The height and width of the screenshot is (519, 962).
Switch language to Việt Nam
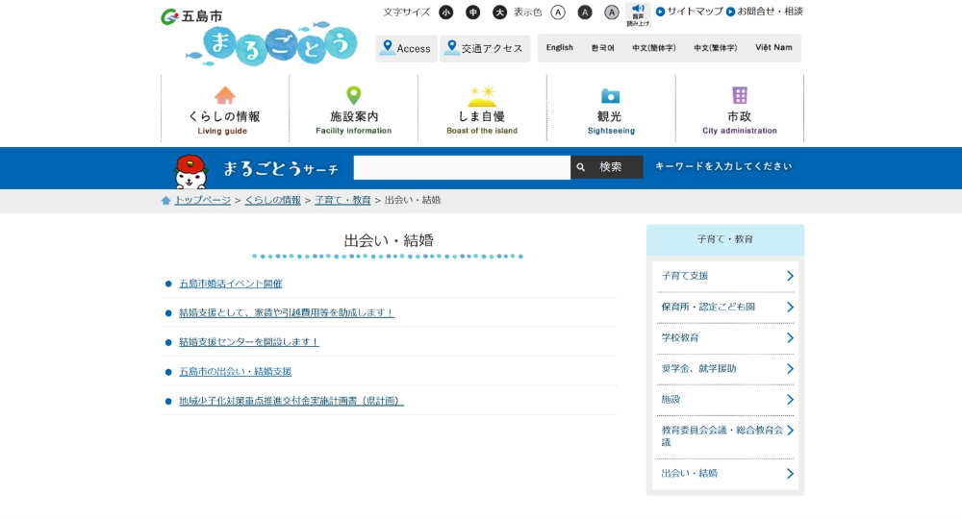tap(773, 48)
